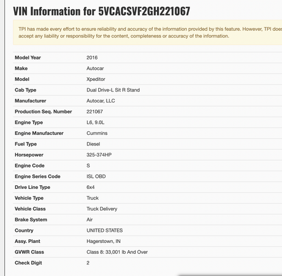Click the Cab Type row label
The image size is (282, 276).
25,90
